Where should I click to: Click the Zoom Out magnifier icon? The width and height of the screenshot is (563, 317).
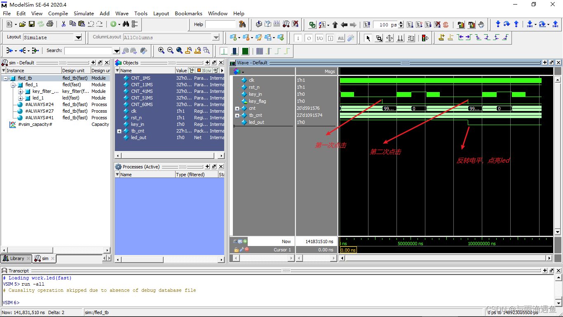pyautogui.click(x=170, y=50)
